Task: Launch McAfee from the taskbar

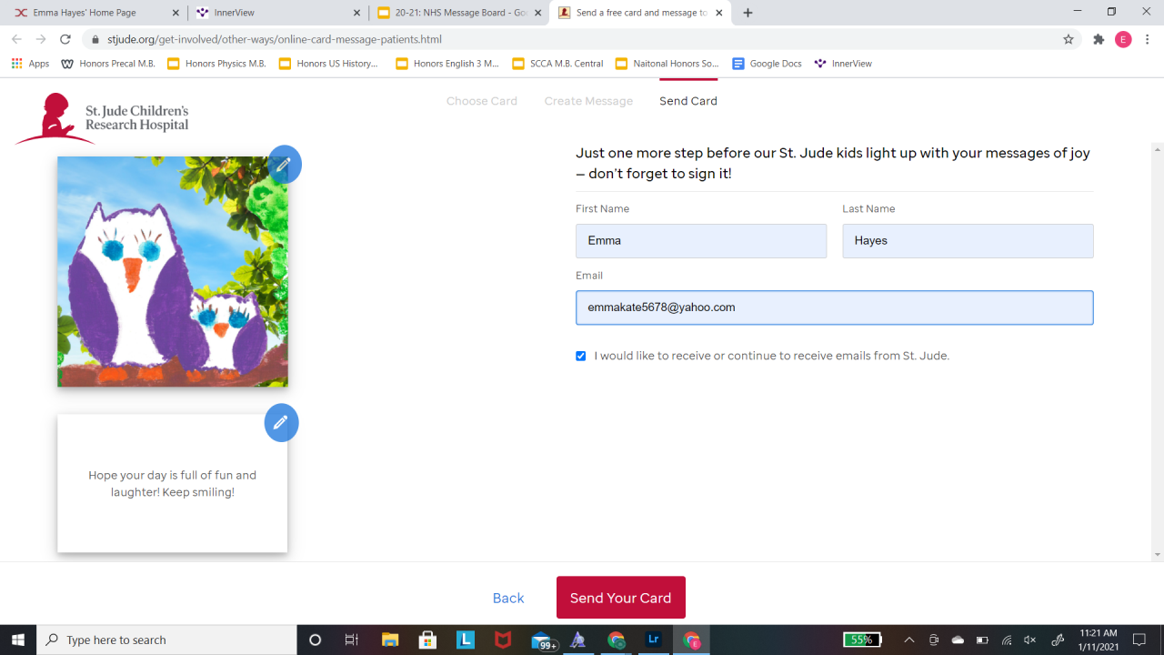Action: (x=503, y=640)
